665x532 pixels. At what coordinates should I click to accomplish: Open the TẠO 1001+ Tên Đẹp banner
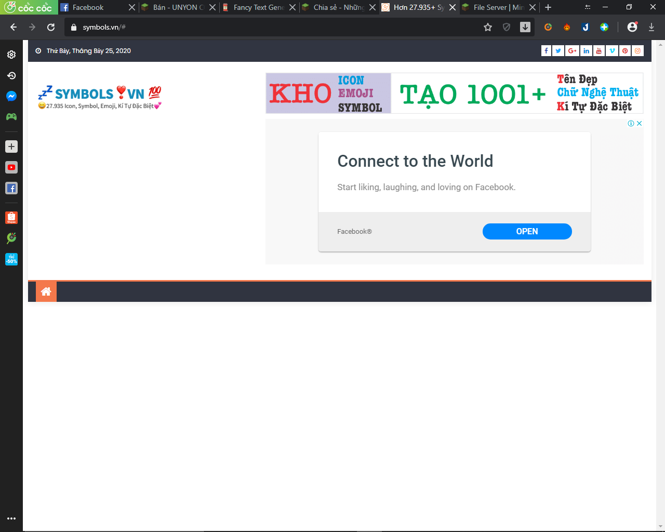click(517, 94)
